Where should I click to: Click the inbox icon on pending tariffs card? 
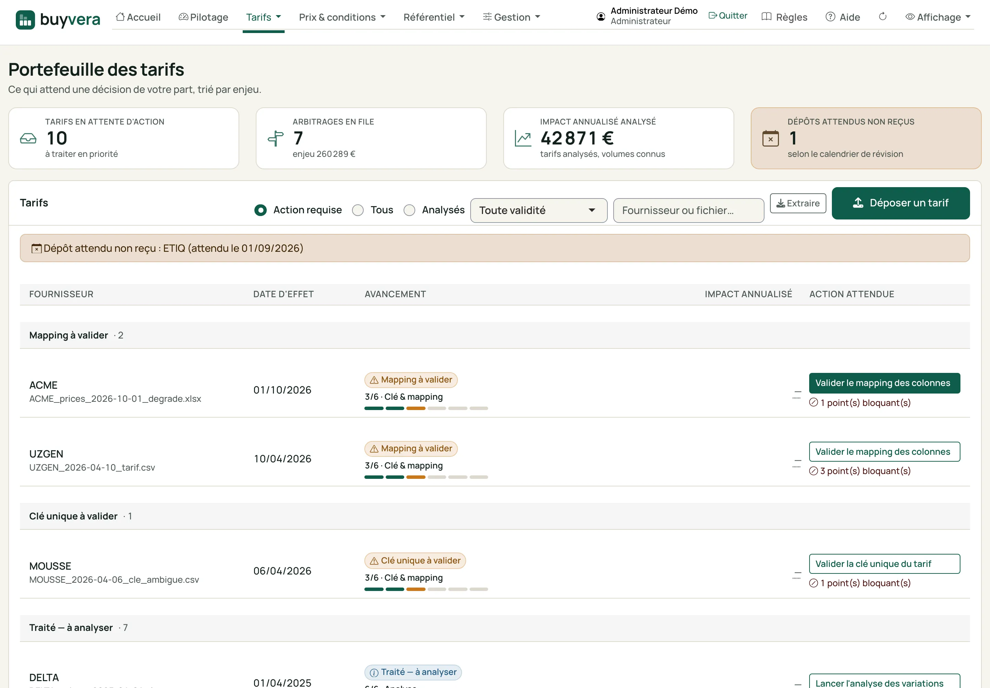tap(28, 138)
